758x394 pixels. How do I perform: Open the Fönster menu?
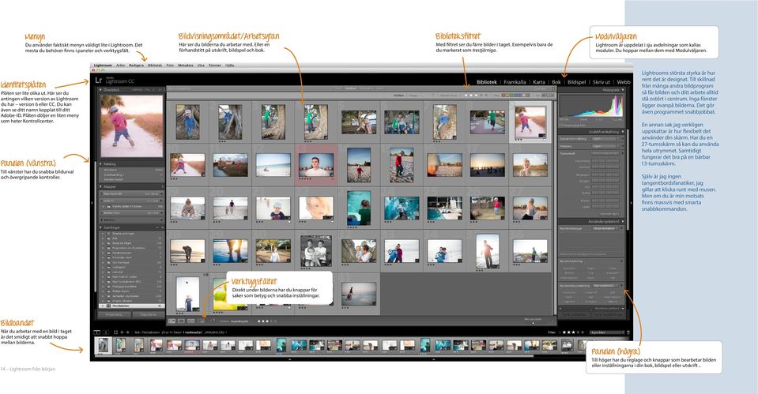tap(215, 66)
